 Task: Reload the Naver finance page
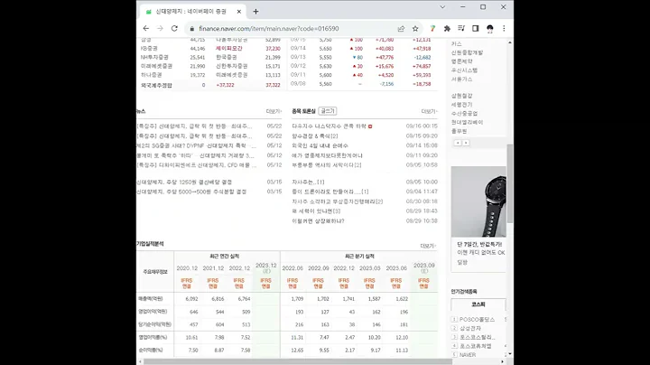(x=174, y=28)
